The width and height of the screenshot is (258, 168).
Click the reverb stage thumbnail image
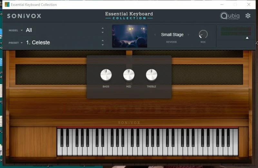[x=130, y=36]
